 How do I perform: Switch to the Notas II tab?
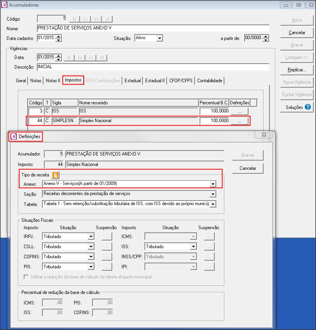click(x=53, y=81)
